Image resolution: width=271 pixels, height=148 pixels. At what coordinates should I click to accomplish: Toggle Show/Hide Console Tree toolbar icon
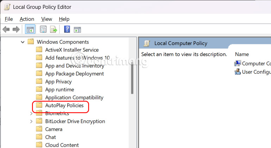coord(30,30)
